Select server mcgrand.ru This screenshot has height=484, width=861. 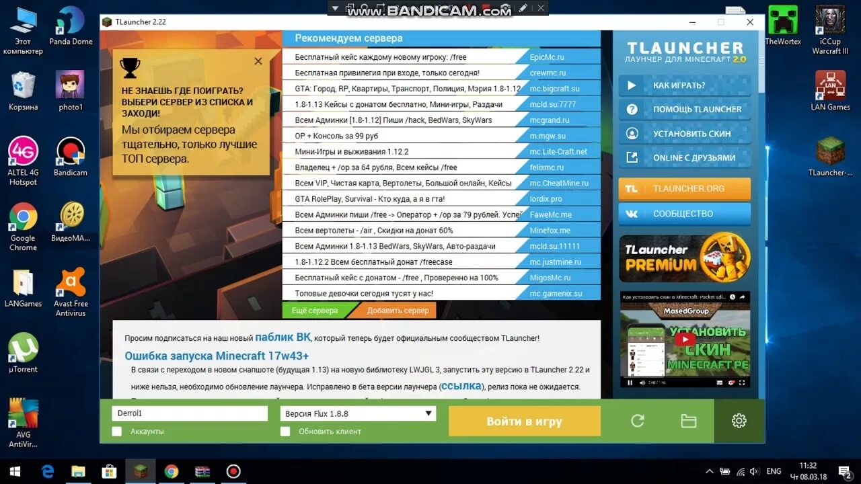pyautogui.click(x=549, y=120)
